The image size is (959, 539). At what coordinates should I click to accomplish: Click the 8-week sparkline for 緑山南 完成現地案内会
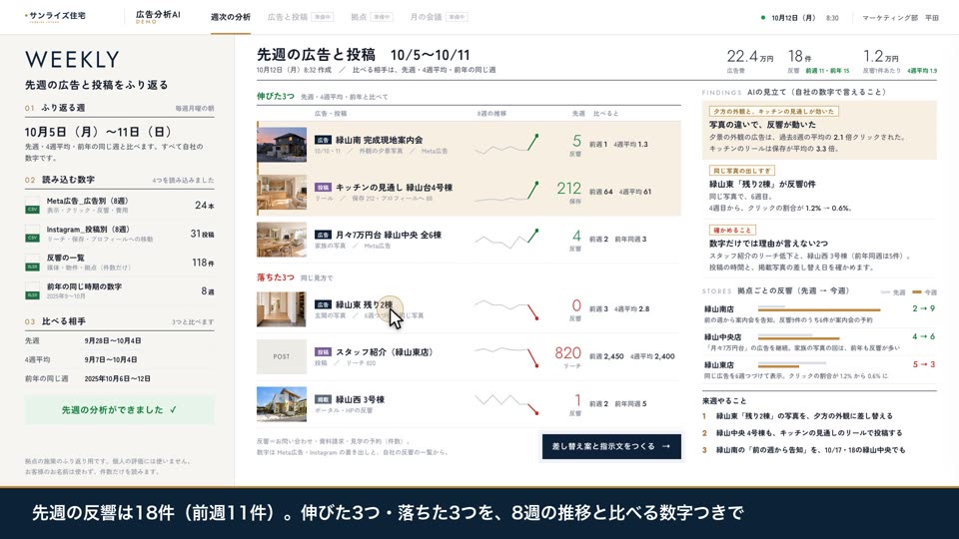507,144
